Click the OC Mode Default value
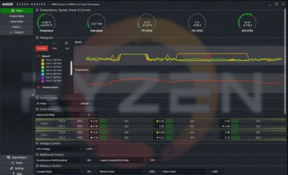 (85, 104)
